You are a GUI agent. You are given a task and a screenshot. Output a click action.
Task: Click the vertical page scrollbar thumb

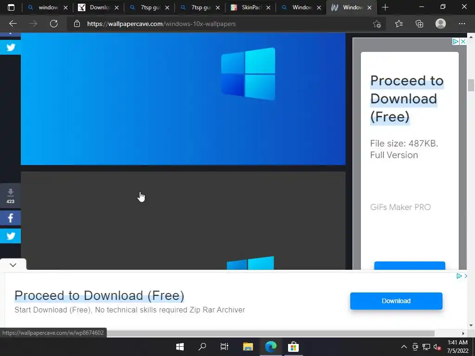[x=471, y=85]
